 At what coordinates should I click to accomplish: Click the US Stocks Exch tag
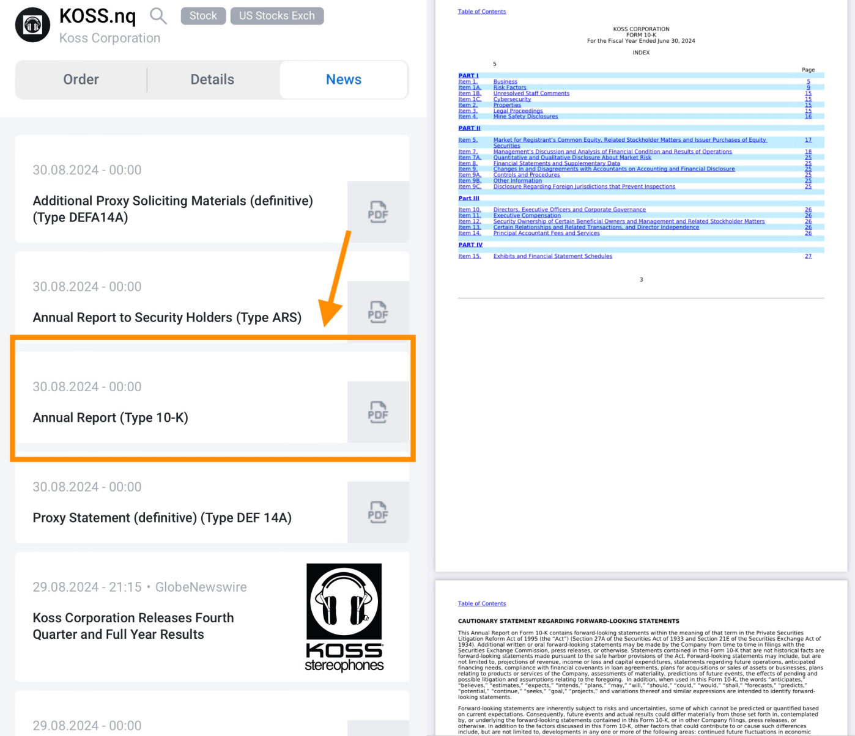(276, 16)
